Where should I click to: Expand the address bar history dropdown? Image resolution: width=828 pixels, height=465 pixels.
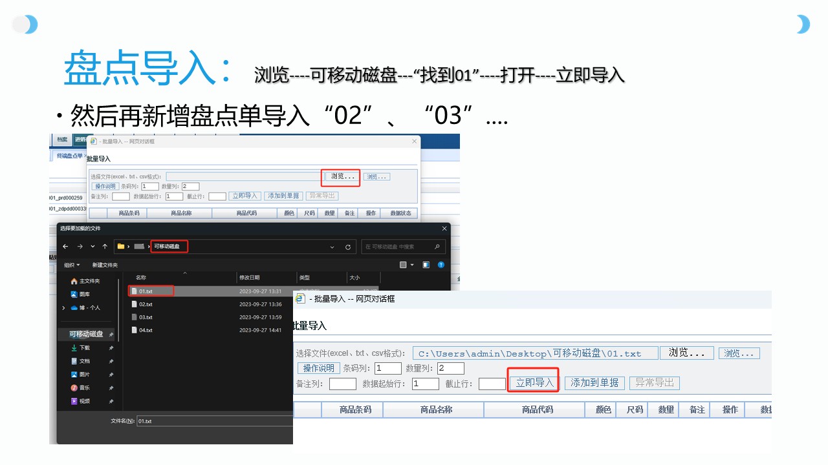[x=332, y=247]
